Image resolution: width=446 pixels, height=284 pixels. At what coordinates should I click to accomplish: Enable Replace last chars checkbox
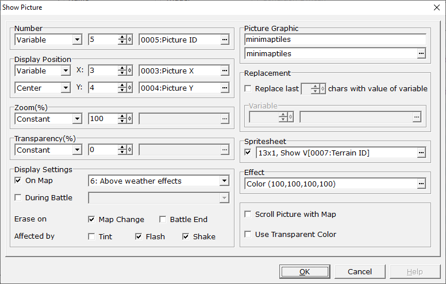(x=248, y=88)
